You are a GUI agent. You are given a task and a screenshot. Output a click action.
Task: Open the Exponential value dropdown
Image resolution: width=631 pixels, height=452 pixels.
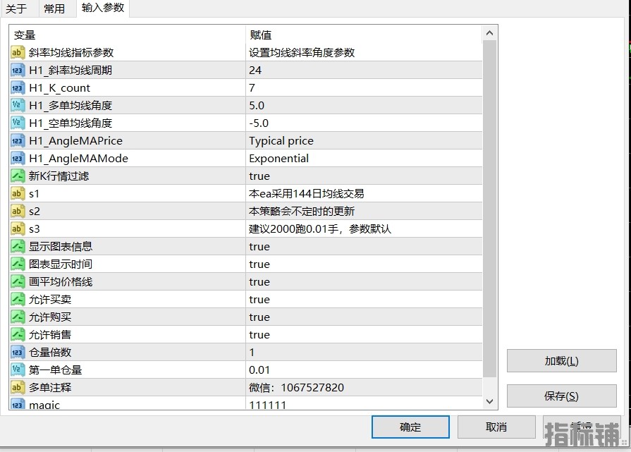(364, 158)
